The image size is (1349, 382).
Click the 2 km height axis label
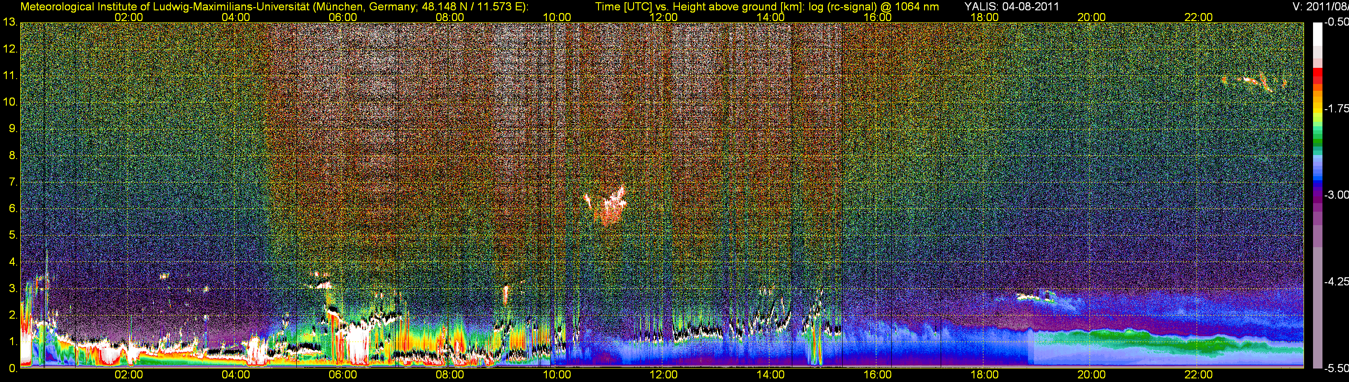point(13,315)
